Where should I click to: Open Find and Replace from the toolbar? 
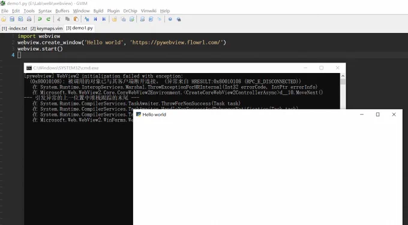(86, 19)
